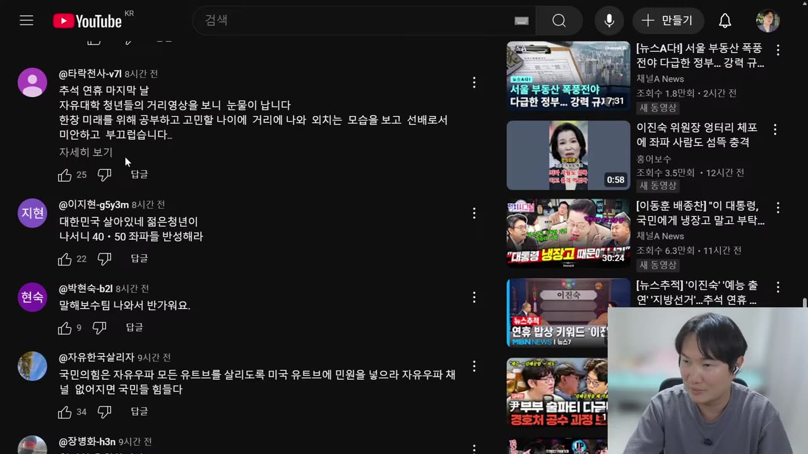Open the @자유한국살리자 username link

[97, 358]
